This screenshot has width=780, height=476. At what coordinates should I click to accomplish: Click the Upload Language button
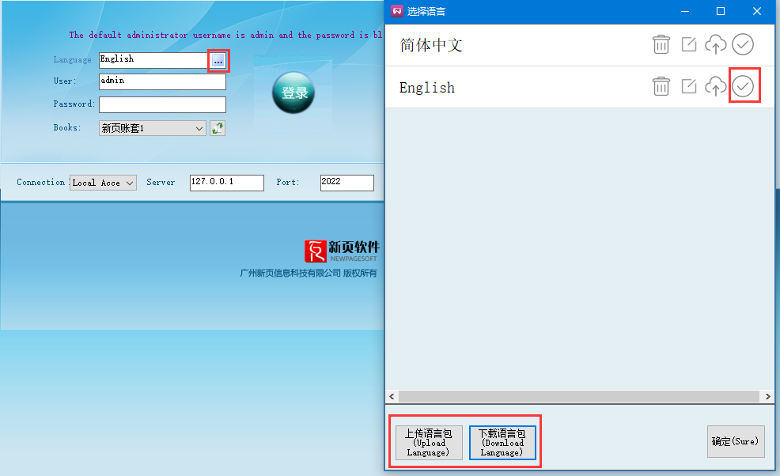coord(428,443)
